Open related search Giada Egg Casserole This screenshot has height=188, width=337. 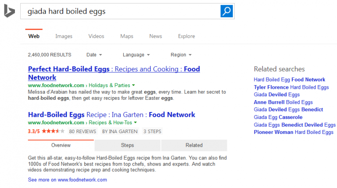pos(278,117)
